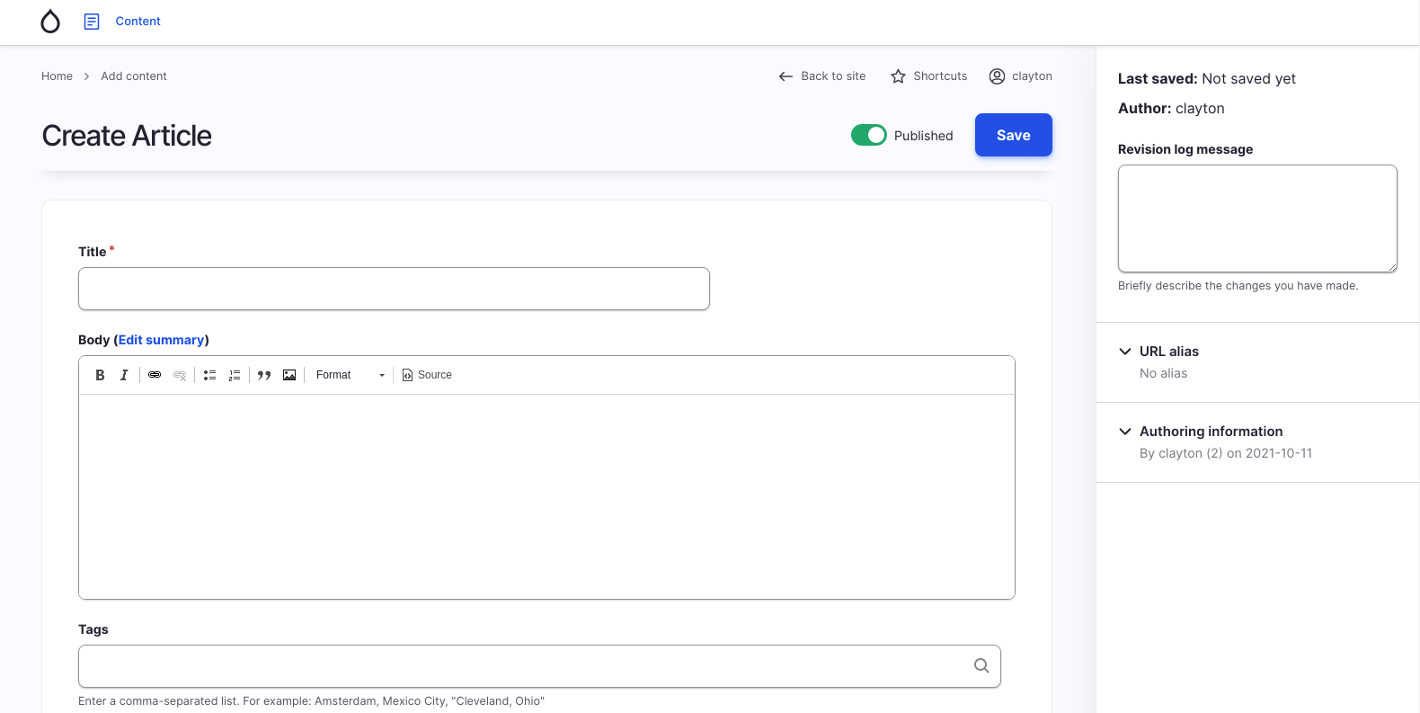Click into the Title input field

tap(394, 289)
